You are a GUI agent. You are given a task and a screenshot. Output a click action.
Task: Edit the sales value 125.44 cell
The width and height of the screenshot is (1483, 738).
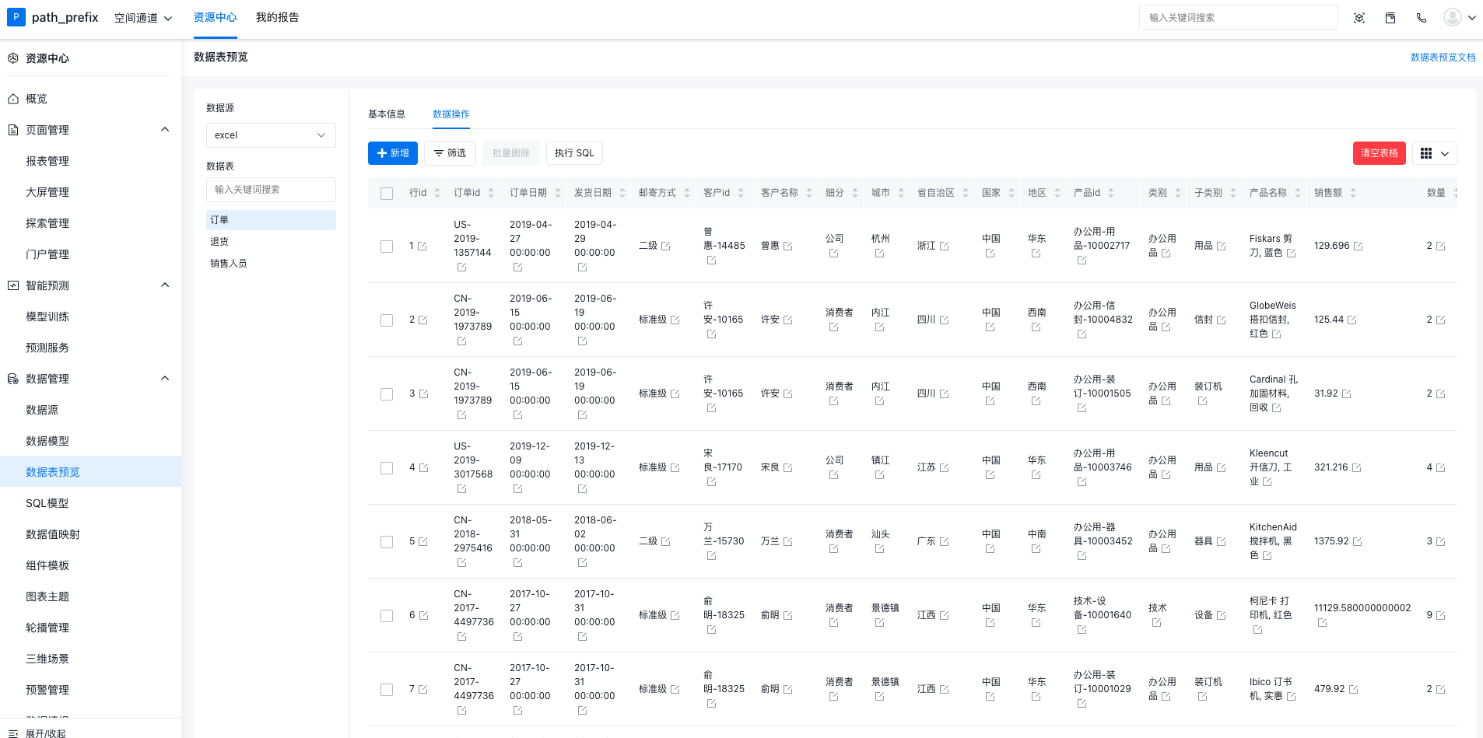[1352, 320]
